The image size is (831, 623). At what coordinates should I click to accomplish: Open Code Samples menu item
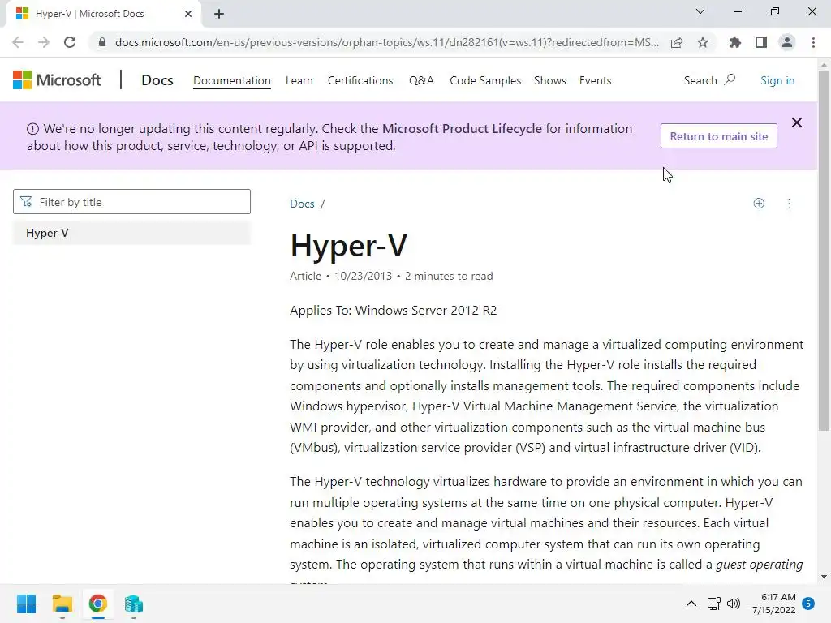(x=485, y=80)
